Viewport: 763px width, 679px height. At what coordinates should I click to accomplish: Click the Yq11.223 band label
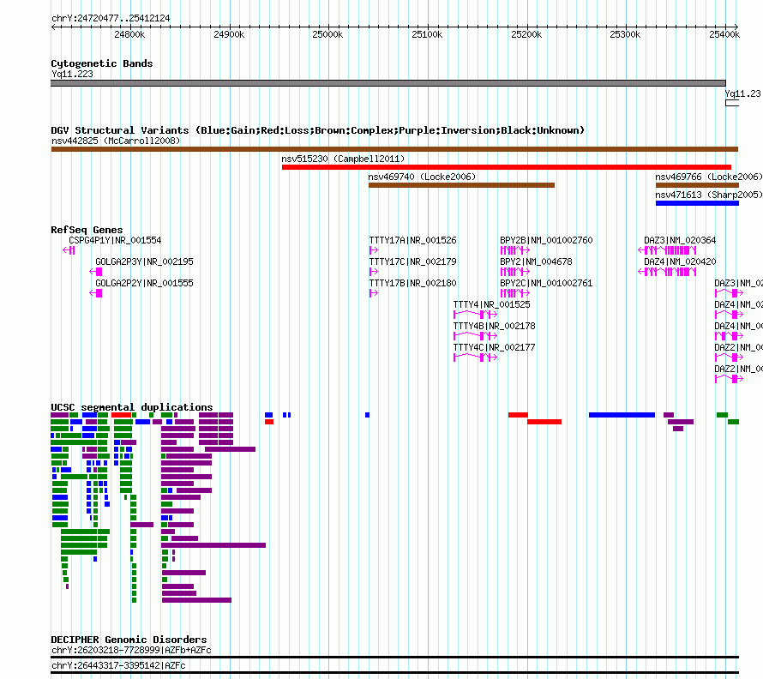click(x=72, y=74)
